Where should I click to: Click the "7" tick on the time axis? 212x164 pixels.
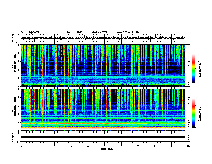tap(138, 146)
